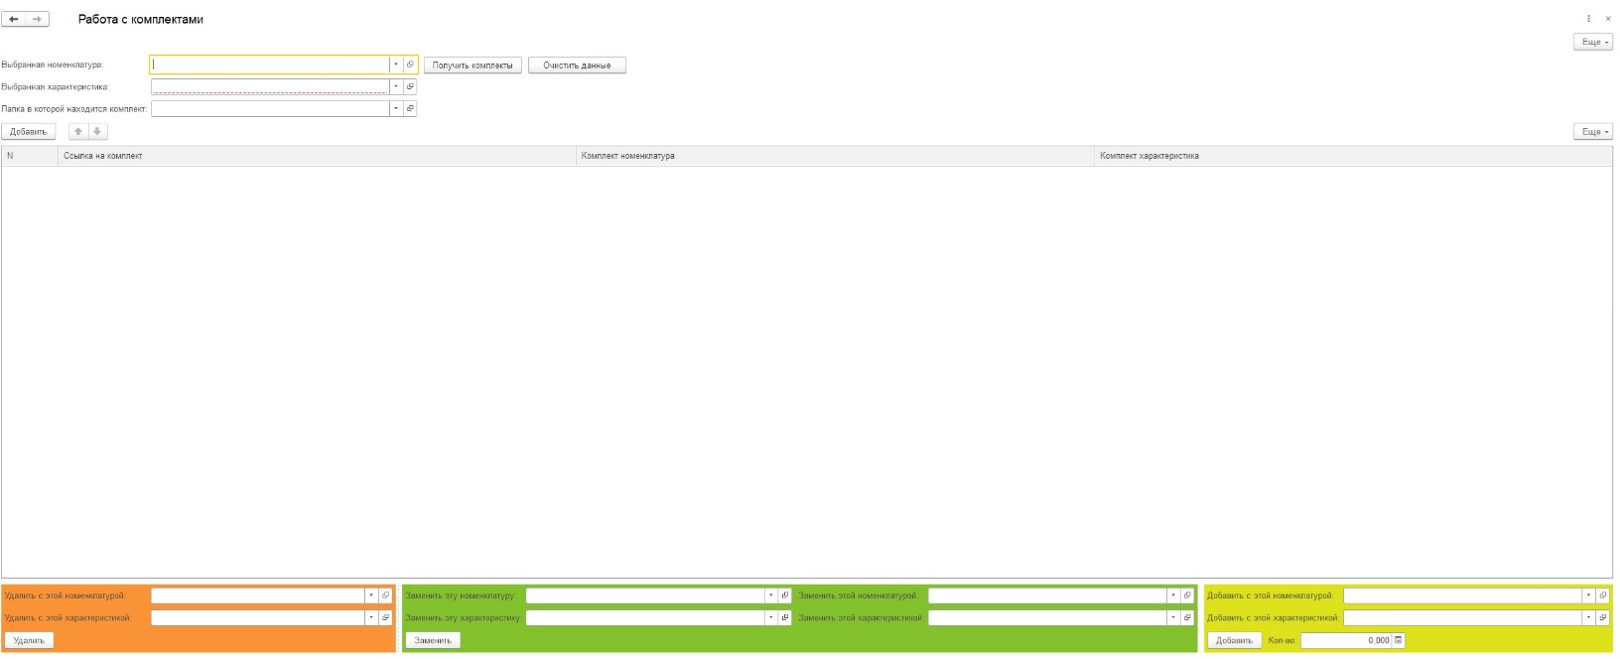This screenshot has width=1620, height=659.
Task: Click open icon for Заменить этой характеристикой field
Action: click(1187, 617)
